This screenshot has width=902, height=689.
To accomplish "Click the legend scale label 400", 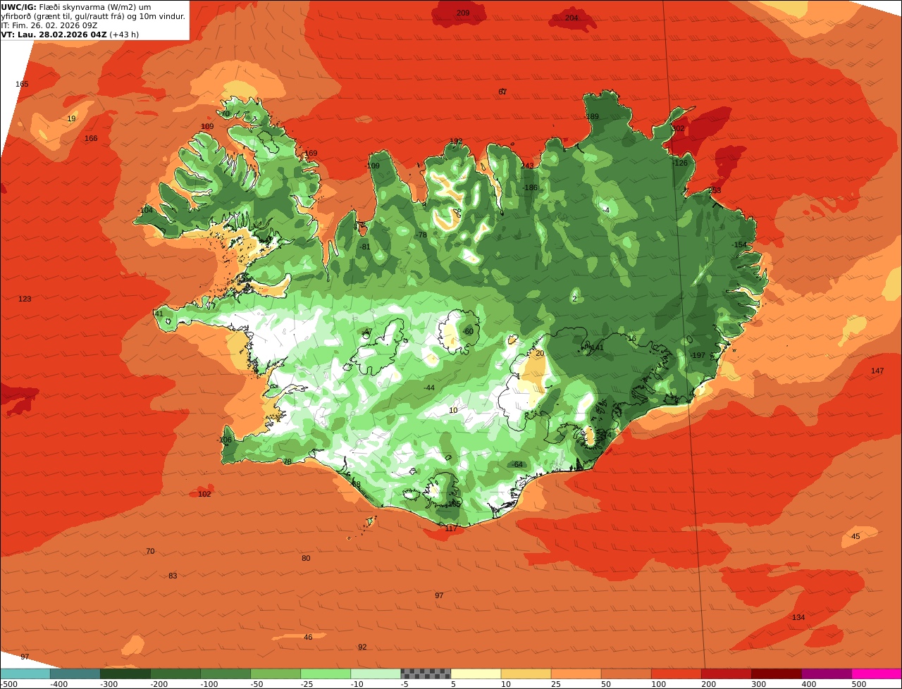I will point(808,684).
